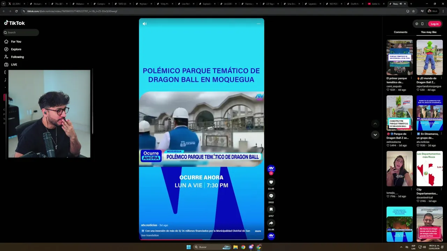Open File Explorer from the taskbar
Image resolution: width=447 pixels, height=251 pixels.
point(236,247)
